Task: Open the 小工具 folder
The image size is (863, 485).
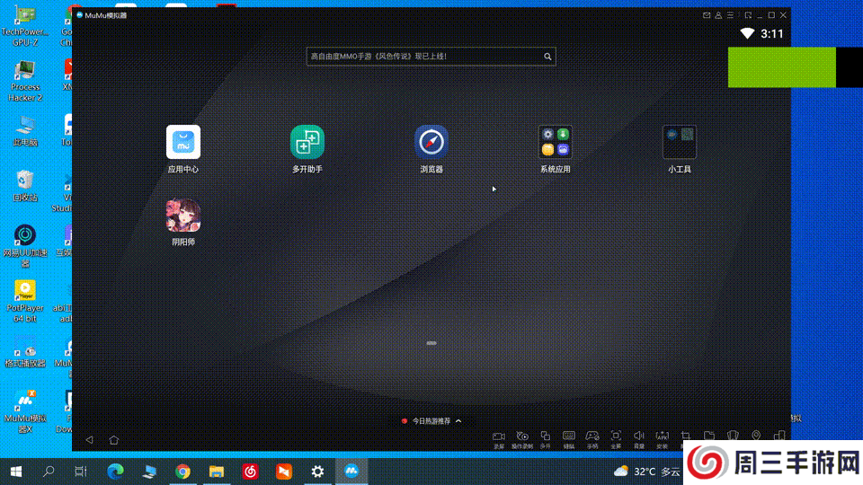Action: (x=679, y=142)
